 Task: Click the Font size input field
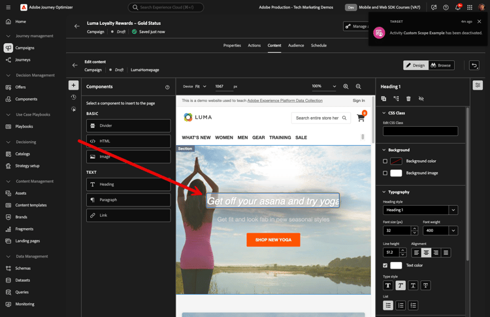tap(397, 231)
